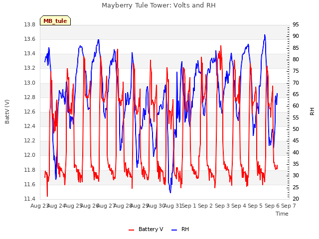Click the Sep 1 date tick label

(x=189, y=206)
